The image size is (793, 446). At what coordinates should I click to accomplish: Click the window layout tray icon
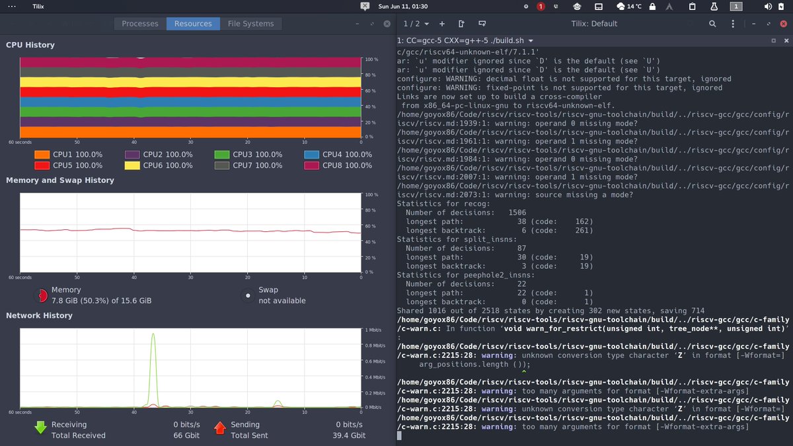tap(598, 6)
